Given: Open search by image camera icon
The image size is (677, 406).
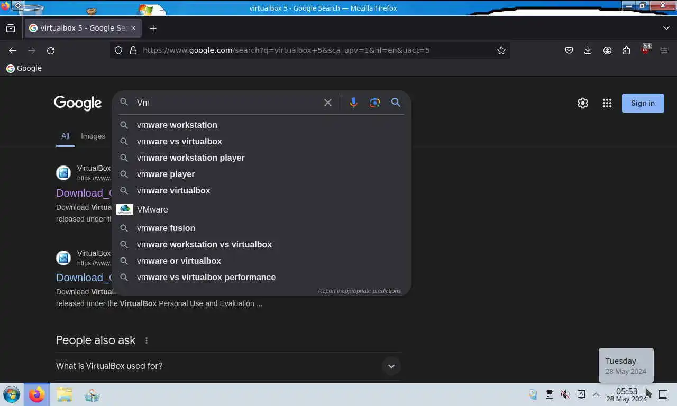Looking at the screenshot, I should 375,103.
